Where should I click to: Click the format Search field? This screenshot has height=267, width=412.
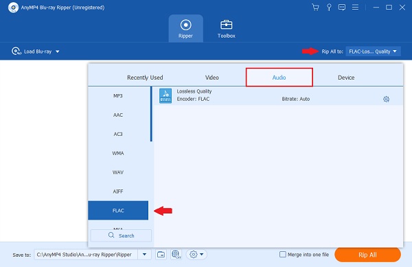[x=121, y=235]
